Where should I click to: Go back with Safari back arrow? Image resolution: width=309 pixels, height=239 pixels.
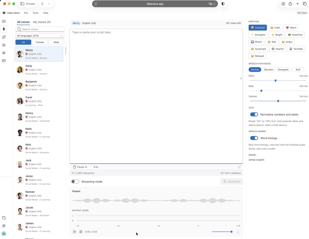42,4
